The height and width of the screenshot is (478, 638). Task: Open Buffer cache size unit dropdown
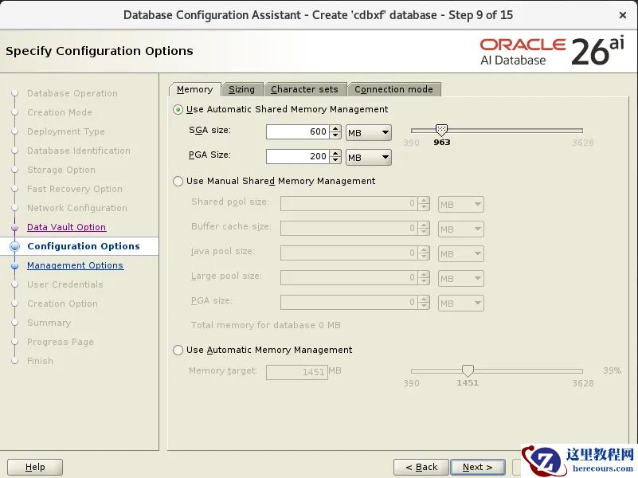(461, 229)
